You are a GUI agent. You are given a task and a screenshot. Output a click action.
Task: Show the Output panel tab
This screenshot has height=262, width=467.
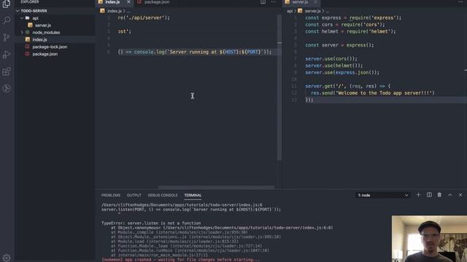click(134, 195)
